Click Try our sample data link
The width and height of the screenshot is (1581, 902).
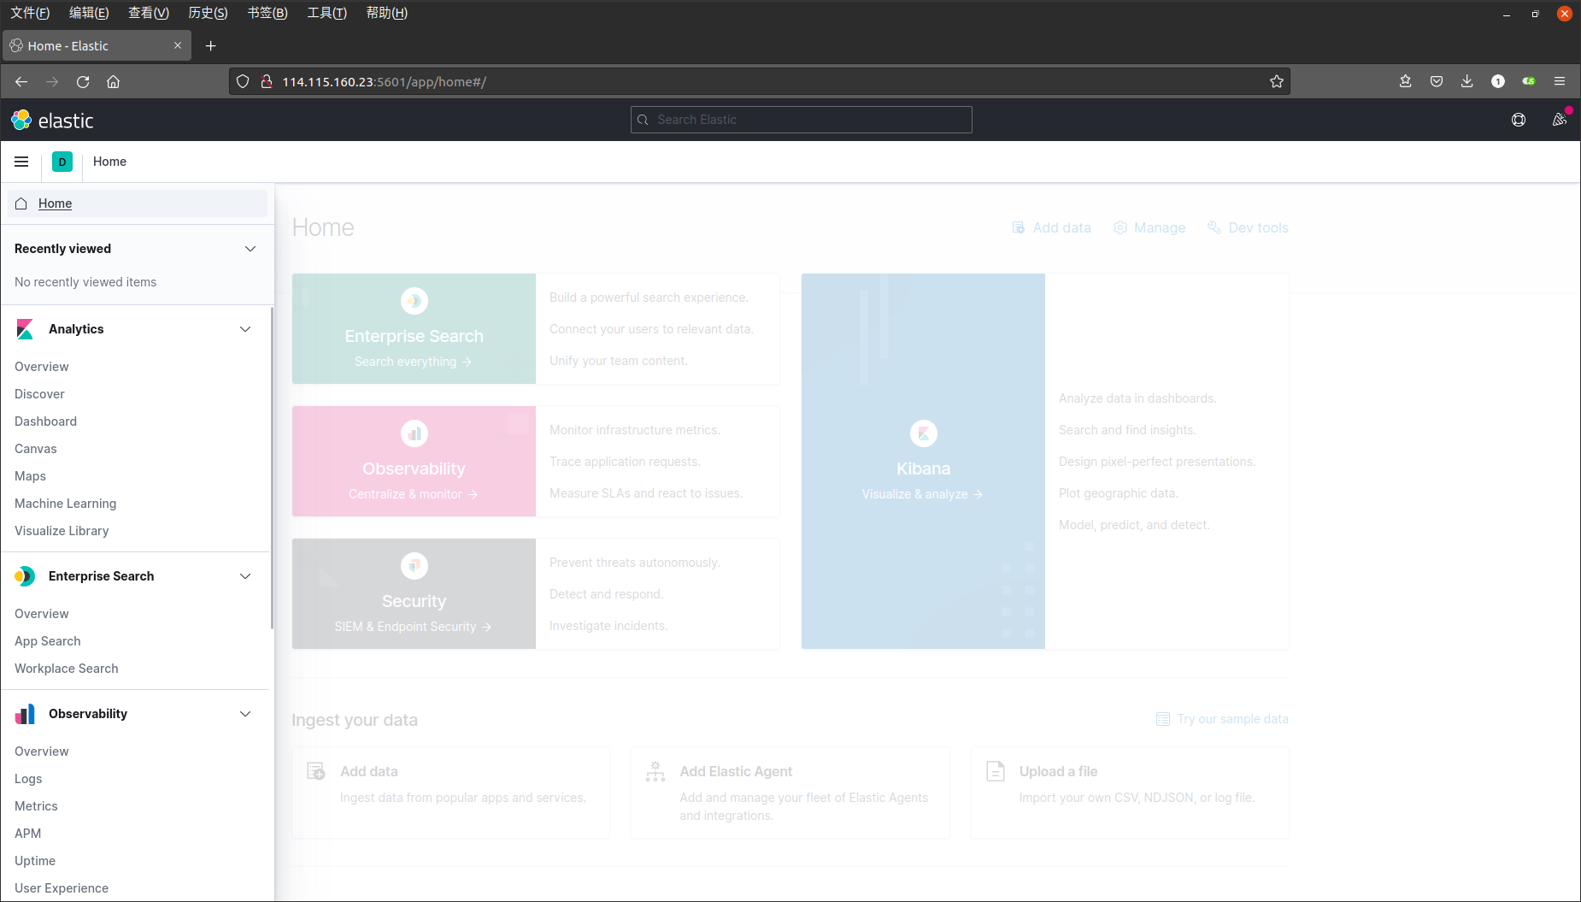tap(1222, 719)
